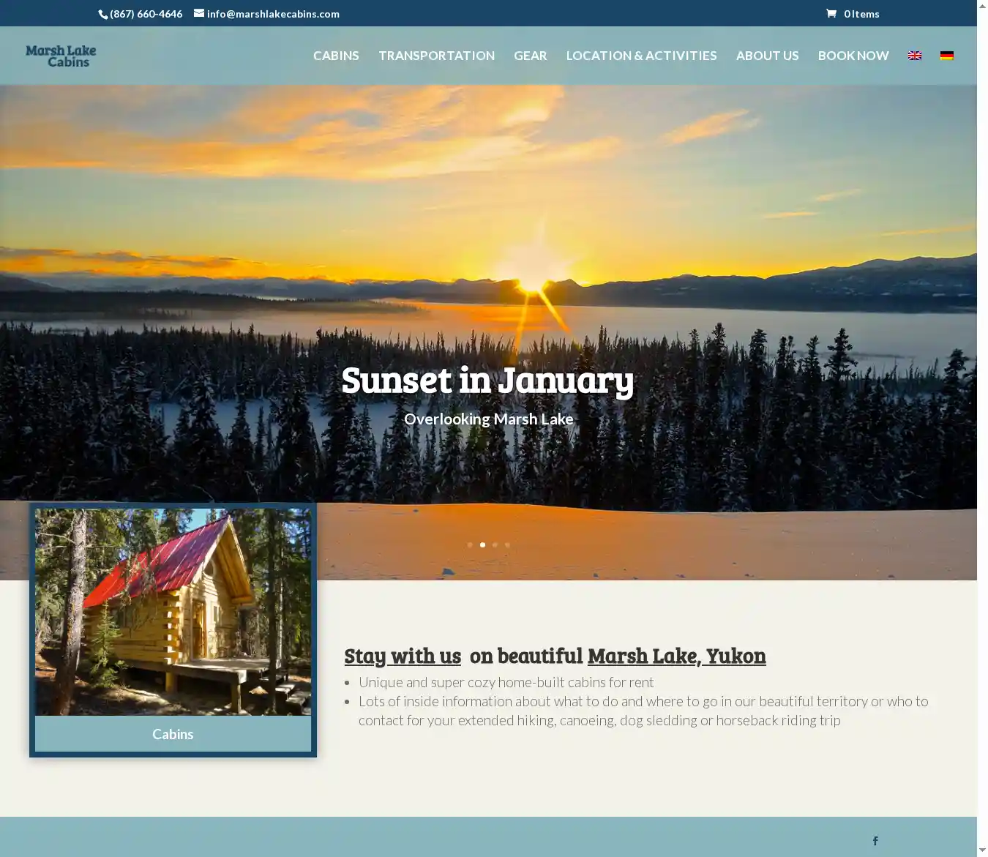Screen dimensions: 988x857
Task: Open the About Us page
Action: (767, 56)
